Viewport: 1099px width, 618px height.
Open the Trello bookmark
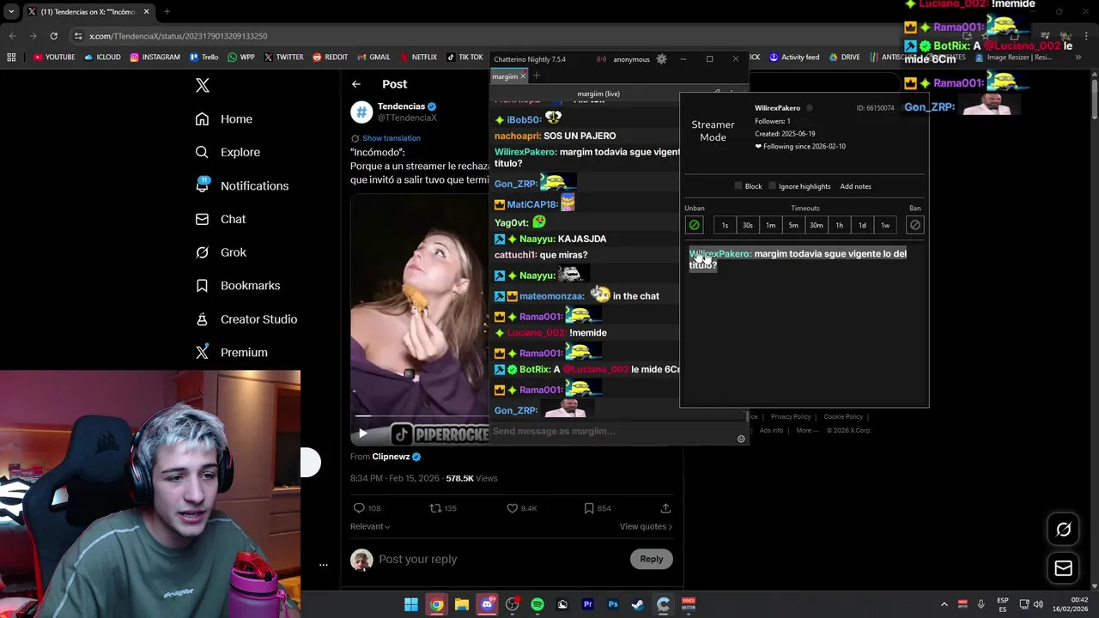tap(204, 58)
